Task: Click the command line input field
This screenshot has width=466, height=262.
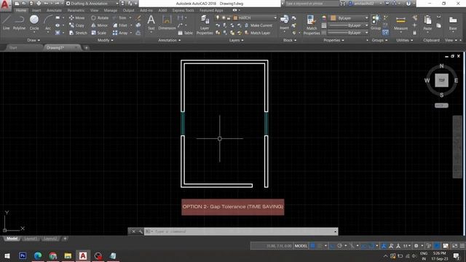Action: pos(241,231)
